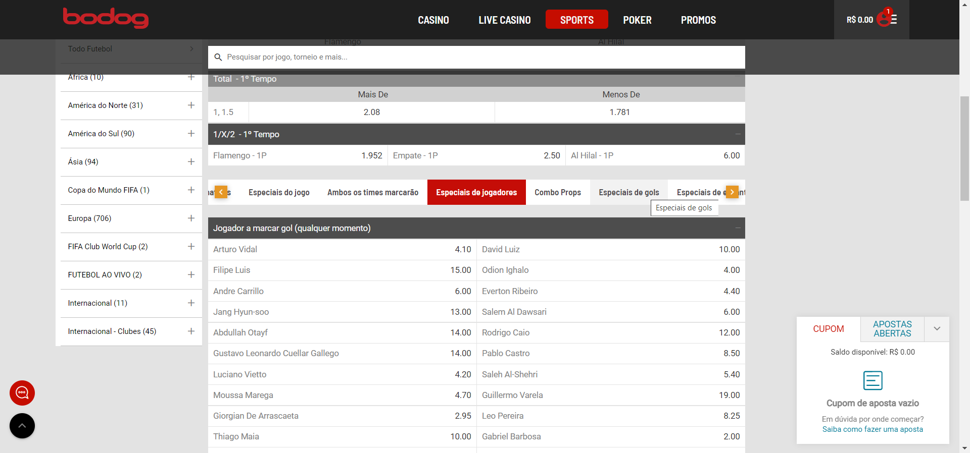Pick Guillermo Varela to score 19.00
Viewport: 970px width, 453px height.
click(611, 395)
